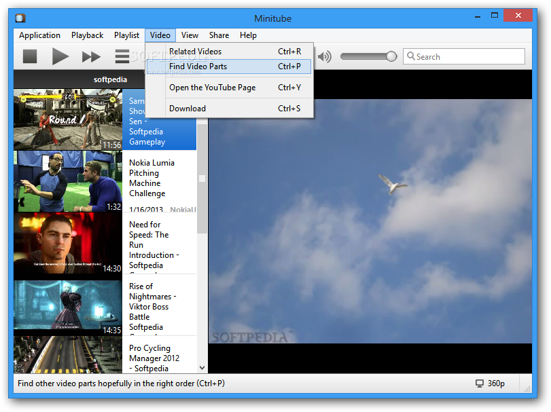Click the softpedia playlist header
The height and width of the screenshot is (412, 551).
(110, 79)
